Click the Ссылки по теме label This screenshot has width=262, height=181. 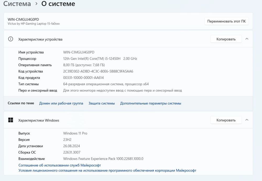21,103
